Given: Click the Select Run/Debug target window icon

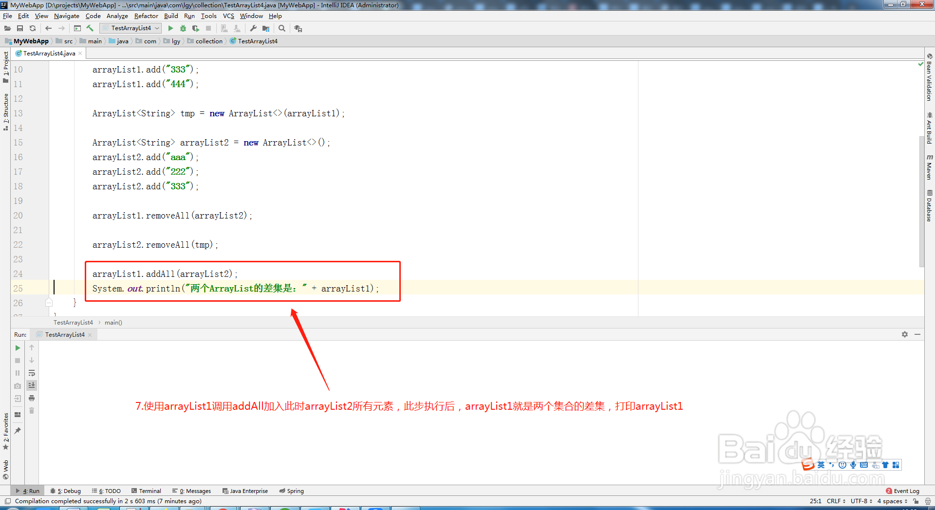Looking at the screenshot, I should point(77,28).
